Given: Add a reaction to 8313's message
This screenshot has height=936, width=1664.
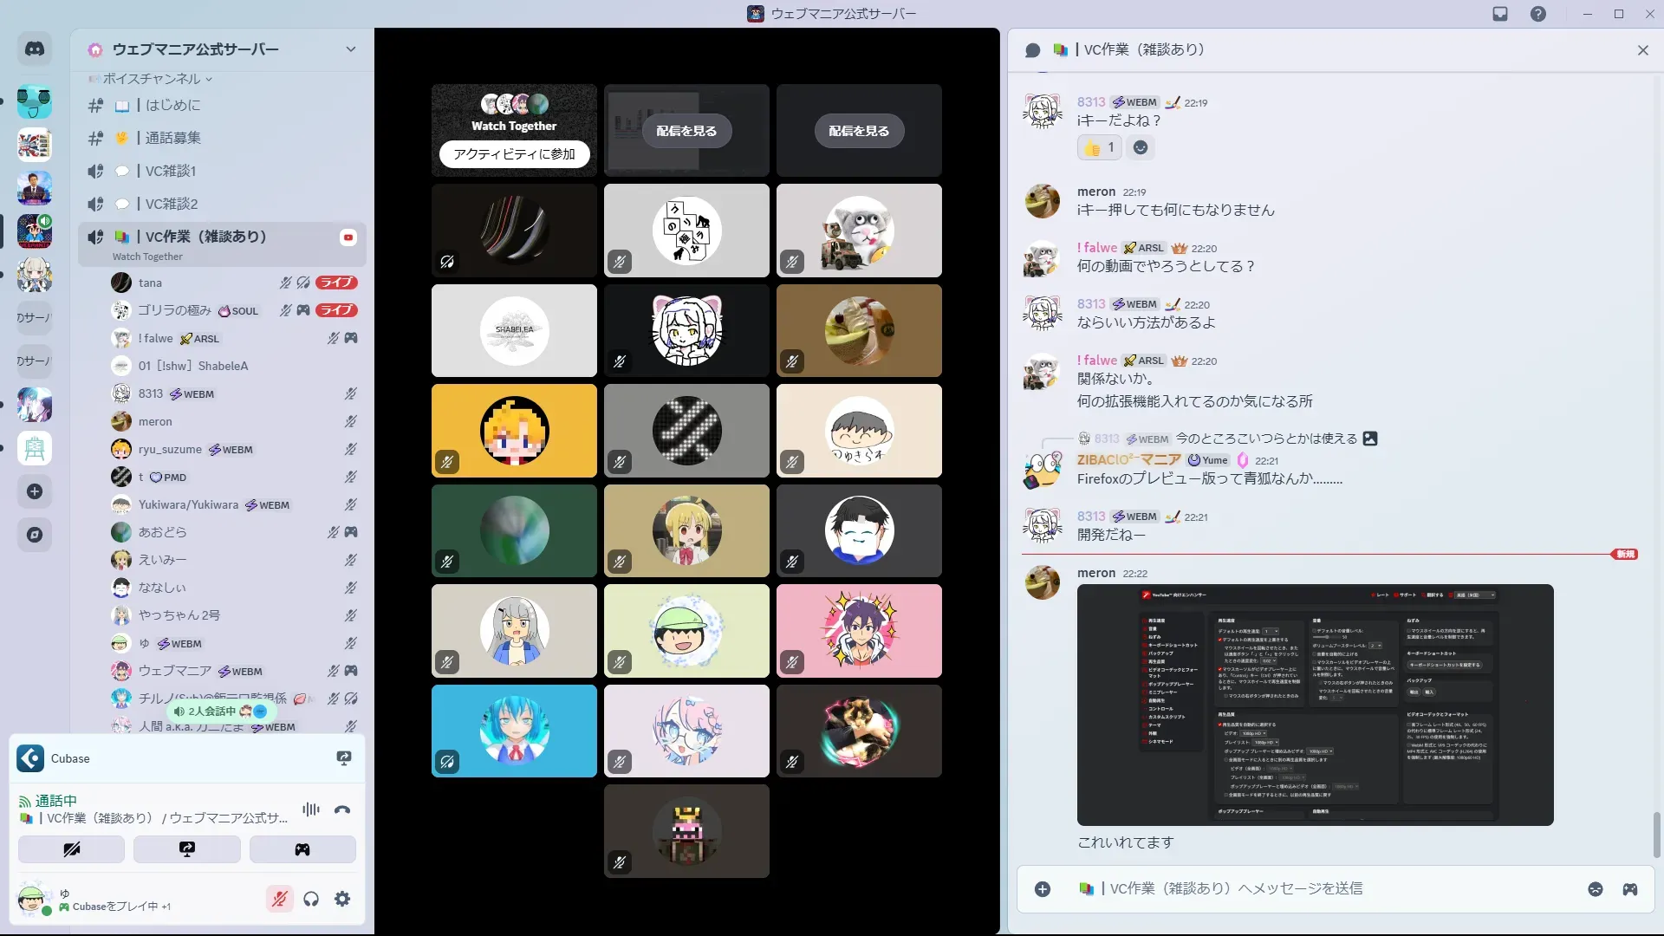Looking at the screenshot, I should [x=1141, y=147].
